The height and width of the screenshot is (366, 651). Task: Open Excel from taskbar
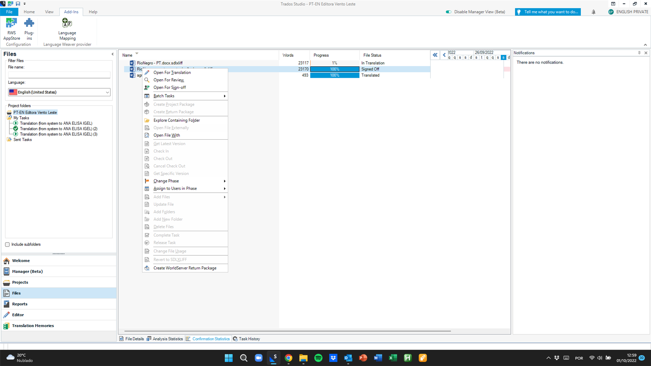click(393, 358)
